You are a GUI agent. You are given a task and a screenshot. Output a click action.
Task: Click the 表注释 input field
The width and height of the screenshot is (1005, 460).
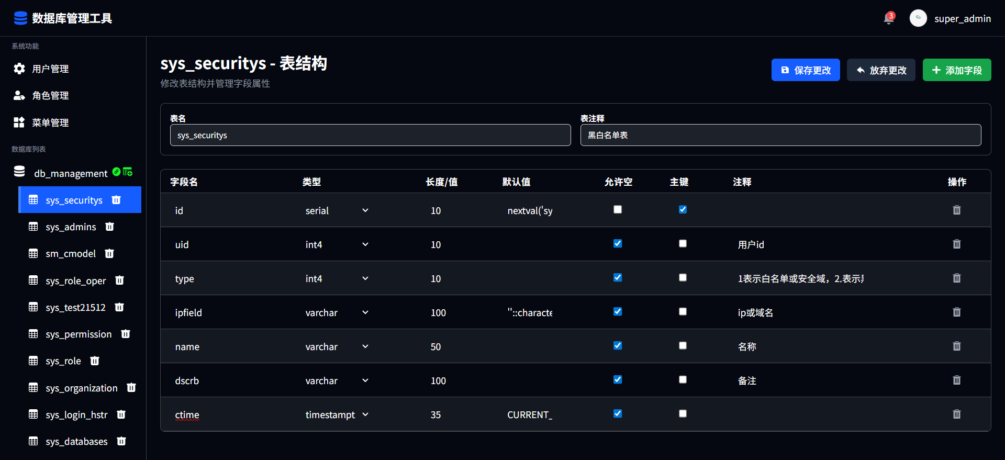coord(780,135)
